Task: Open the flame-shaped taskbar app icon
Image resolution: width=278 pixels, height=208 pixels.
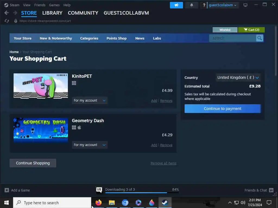Action: click(x=151, y=203)
